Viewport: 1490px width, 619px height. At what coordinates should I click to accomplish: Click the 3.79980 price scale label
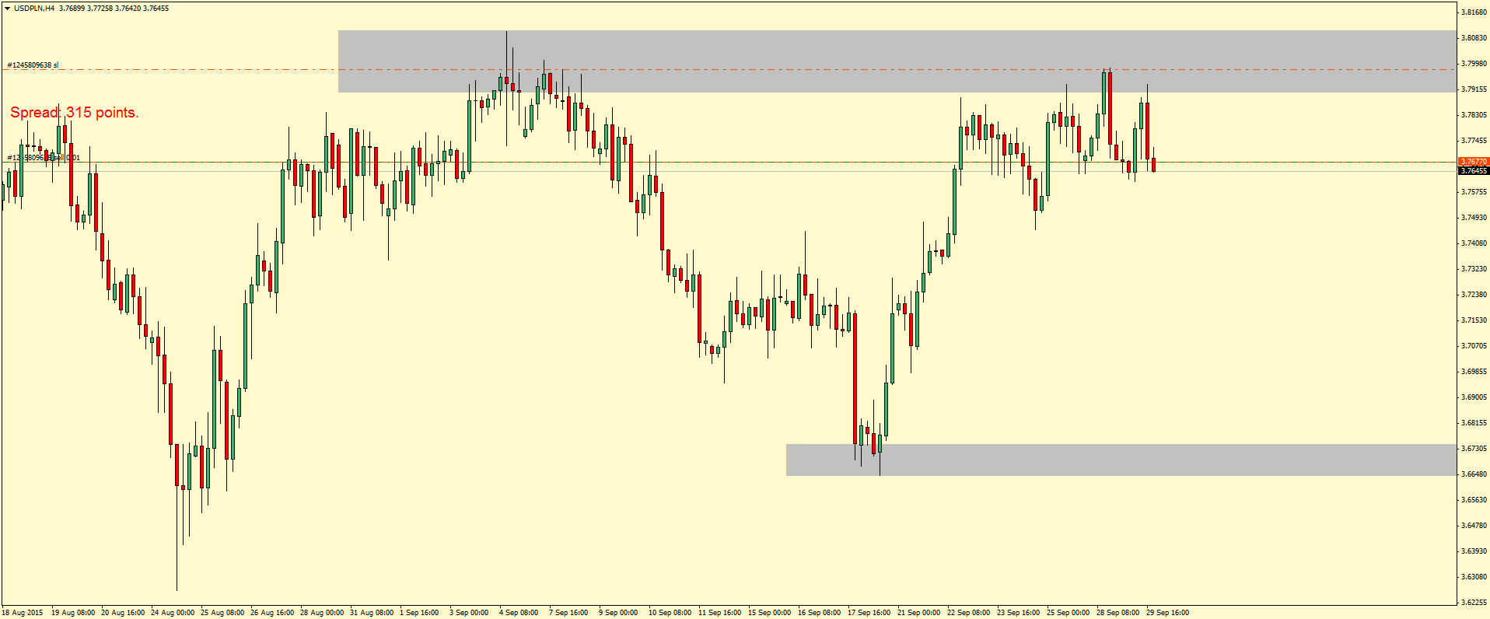point(1474,64)
